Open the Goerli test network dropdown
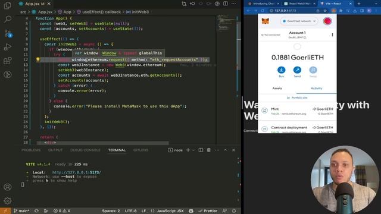The image size is (381, 214). (299, 21)
